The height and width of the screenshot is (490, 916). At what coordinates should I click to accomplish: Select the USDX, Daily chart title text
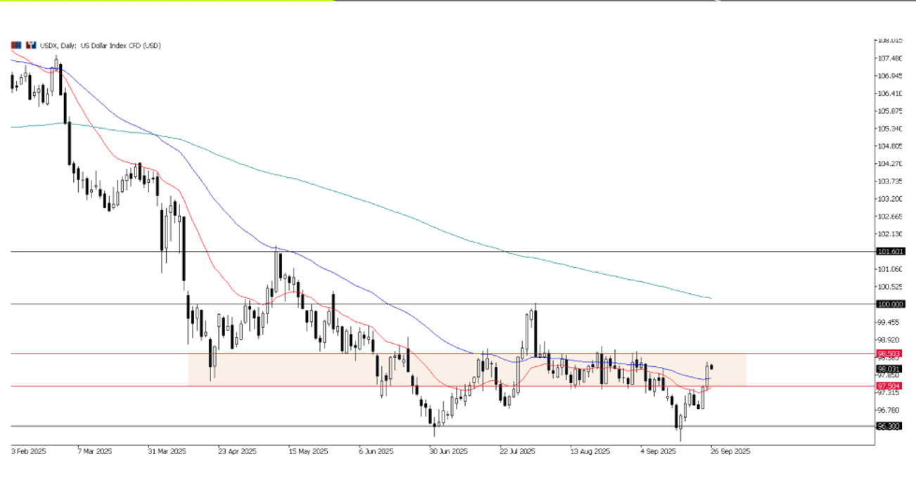tap(100, 46)
